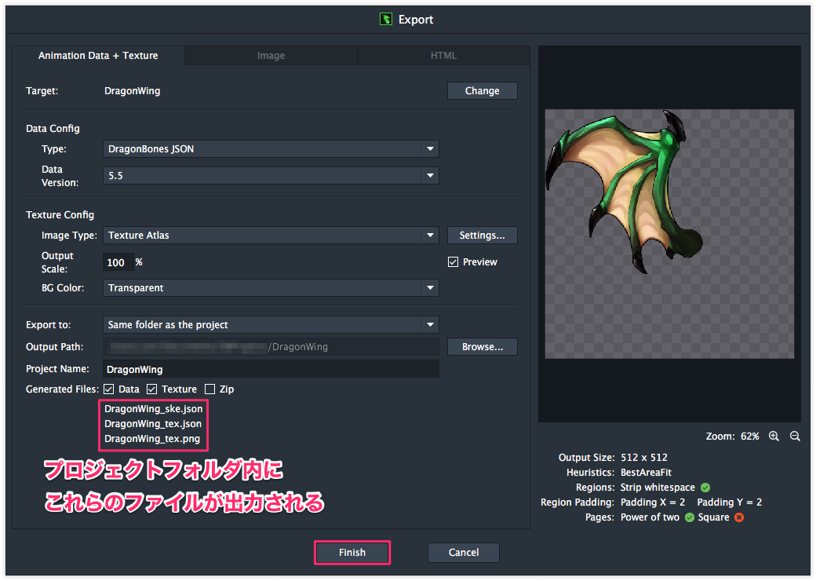The image size is (816, 581).
Task: Click the Output Size value 512 x 512
Action: click(x=643, y=458)
